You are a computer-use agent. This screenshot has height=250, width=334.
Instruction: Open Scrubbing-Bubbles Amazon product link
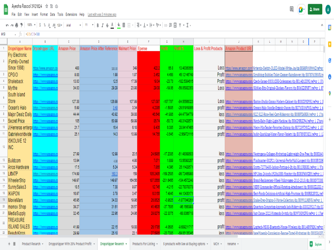point(274,75)
